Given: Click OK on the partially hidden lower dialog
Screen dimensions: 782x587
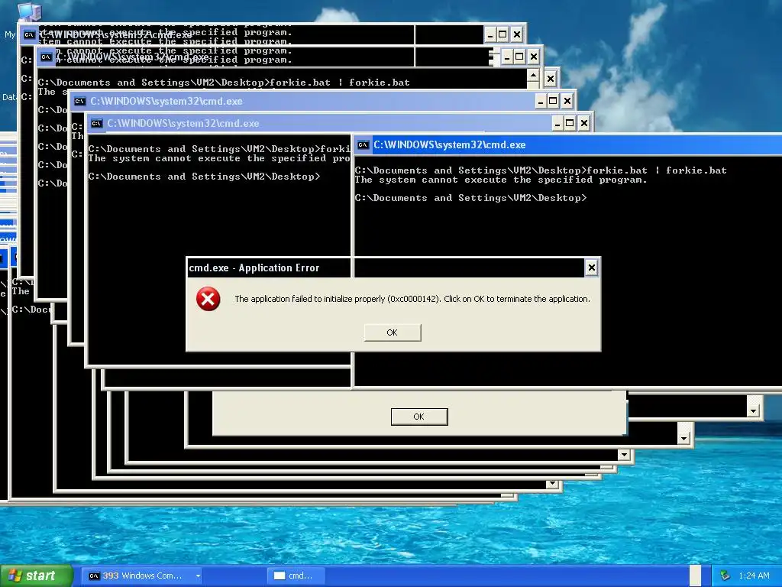Looking at the screenshot, I should [419, 417].
